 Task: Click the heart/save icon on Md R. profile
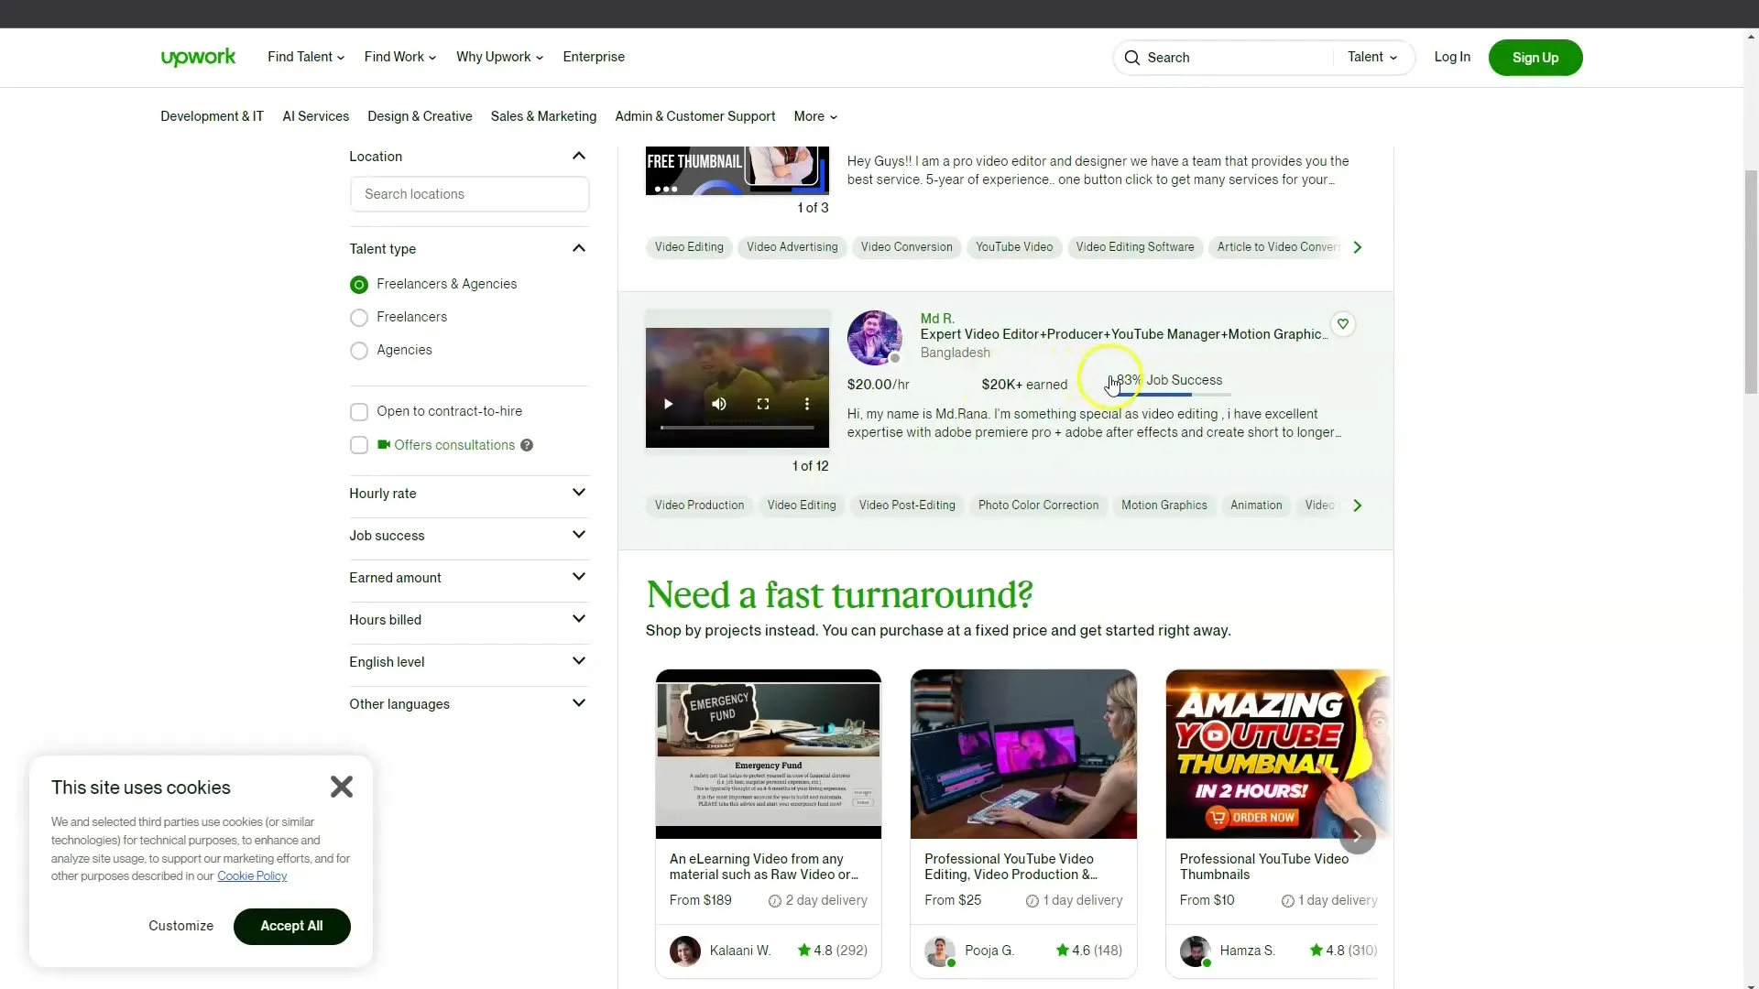(1342, 322)
